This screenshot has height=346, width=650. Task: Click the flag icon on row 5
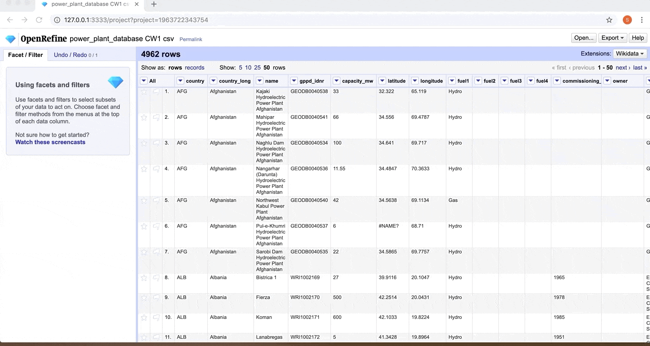(156, 201)
